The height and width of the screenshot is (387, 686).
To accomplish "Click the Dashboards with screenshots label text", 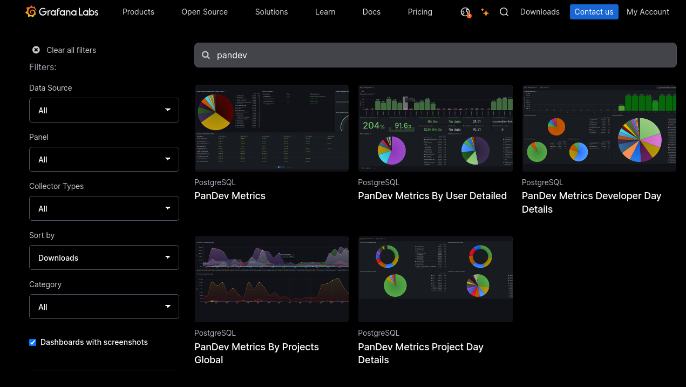I will [x=94, y=342].
